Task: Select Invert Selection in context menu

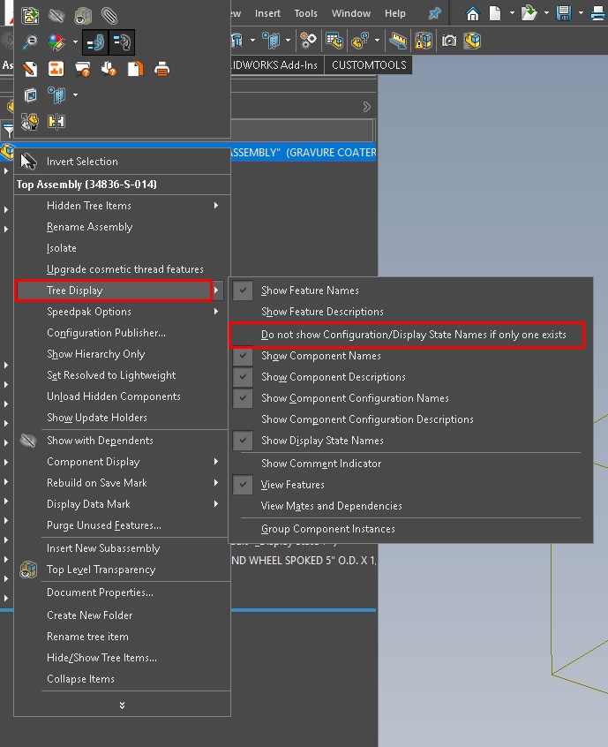Action: pos(82,162)
